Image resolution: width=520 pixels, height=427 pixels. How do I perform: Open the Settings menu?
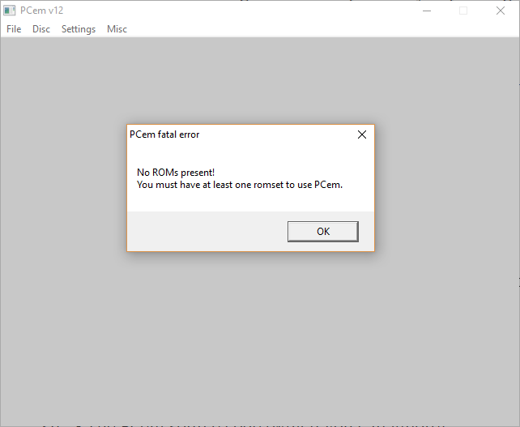(x=79, y=29)
